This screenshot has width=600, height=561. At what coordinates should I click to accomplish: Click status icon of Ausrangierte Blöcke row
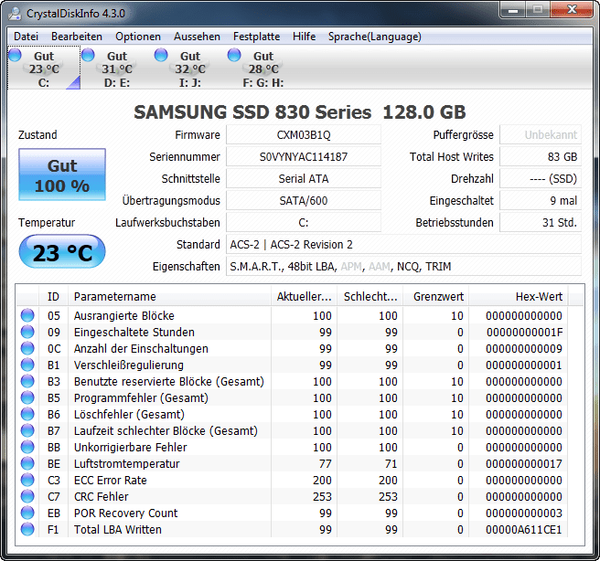[27, 315]
